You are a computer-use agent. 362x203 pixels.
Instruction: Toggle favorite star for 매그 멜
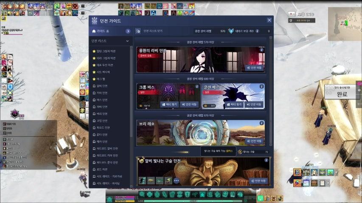[94, 79]
